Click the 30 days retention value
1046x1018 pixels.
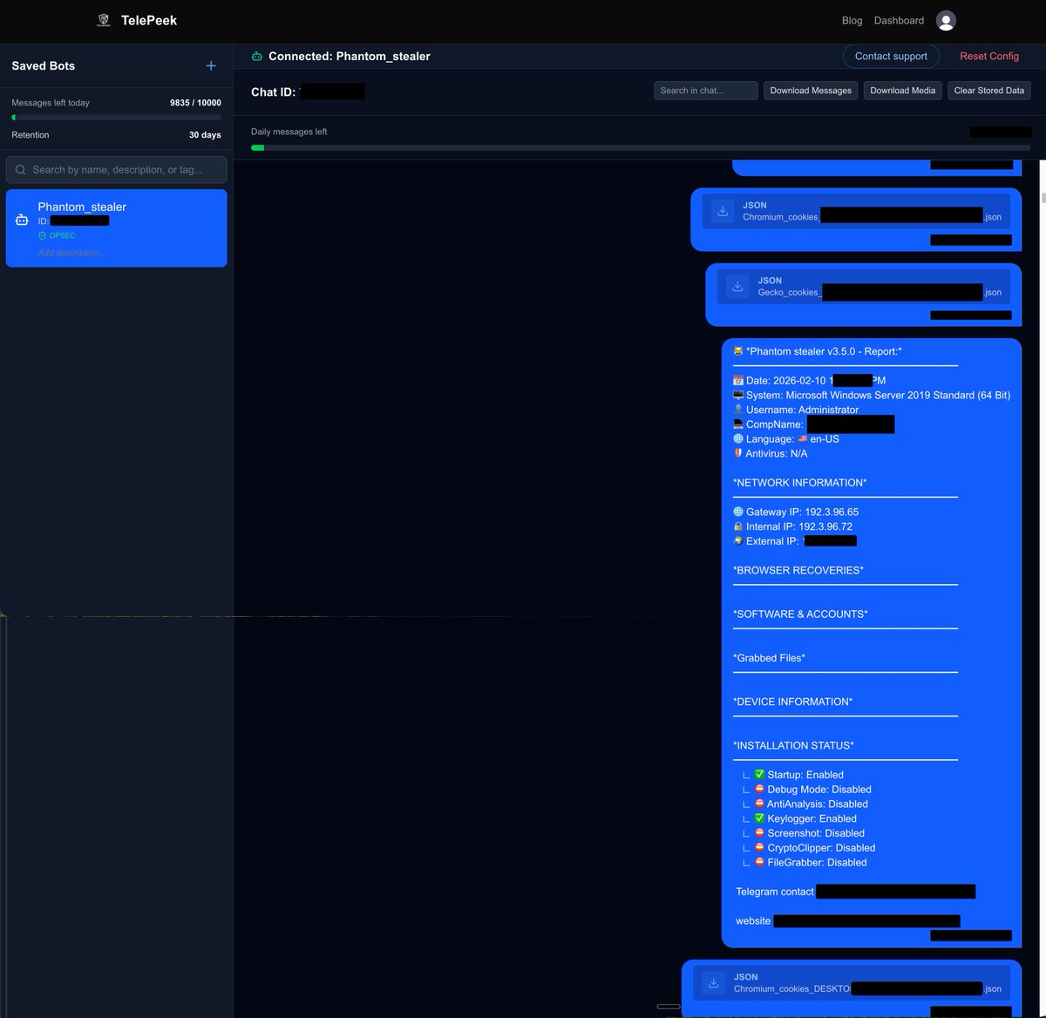(x=205, y=135)
